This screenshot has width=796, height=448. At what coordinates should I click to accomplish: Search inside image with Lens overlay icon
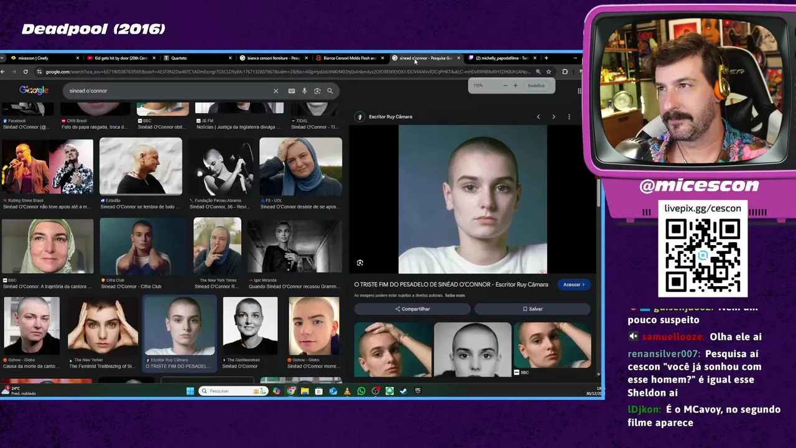tap(360, 263)
